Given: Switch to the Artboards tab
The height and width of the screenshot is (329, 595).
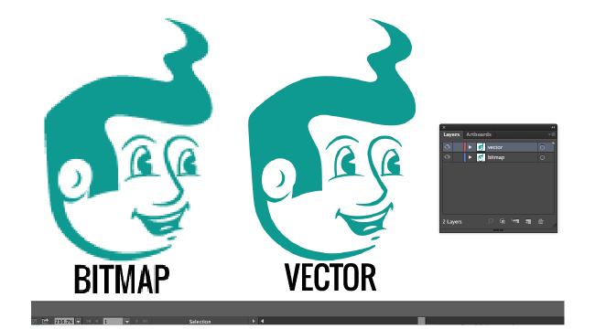Looking at the screenshot, I should [x=479, y=134].
